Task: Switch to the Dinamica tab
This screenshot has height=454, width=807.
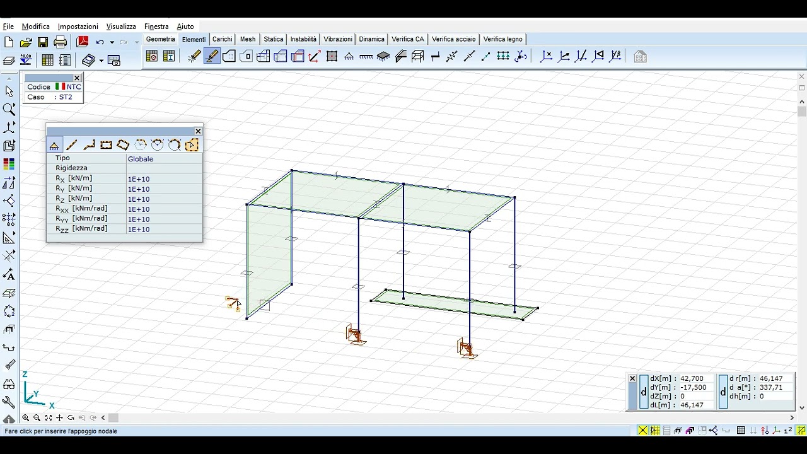Action: (x=371, y=39)
